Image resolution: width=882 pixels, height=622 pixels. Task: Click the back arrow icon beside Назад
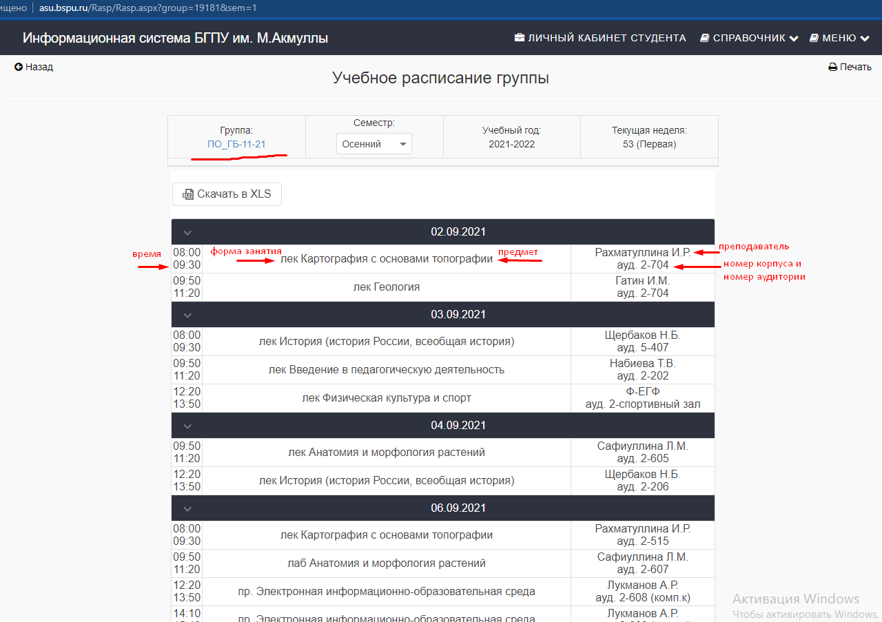click(x=18, y=67)
